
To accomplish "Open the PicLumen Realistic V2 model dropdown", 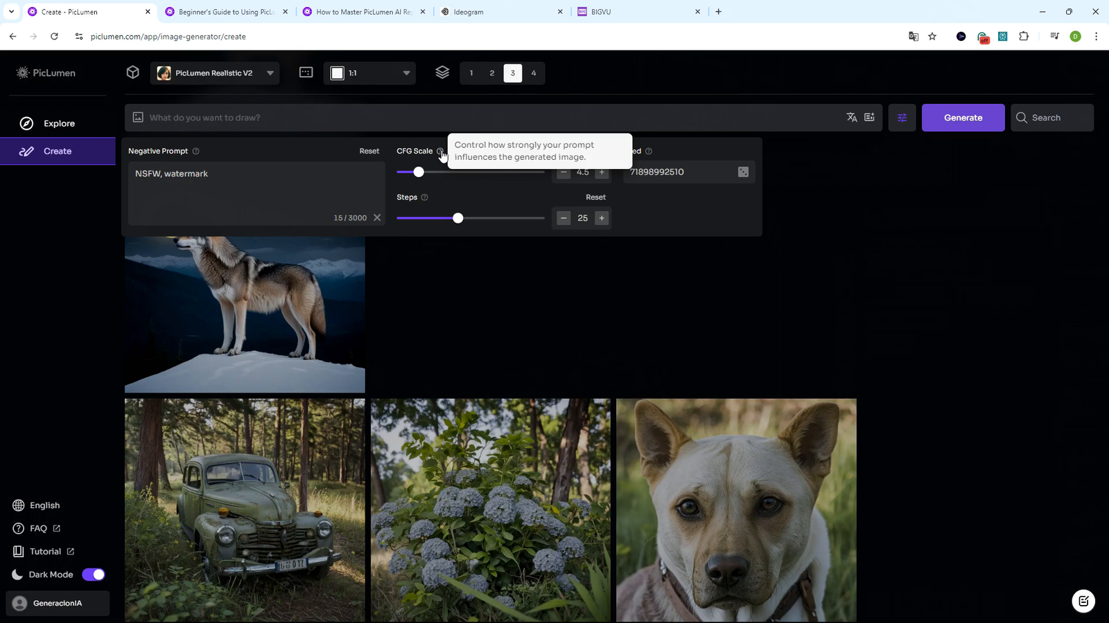I will click(215, 73).
